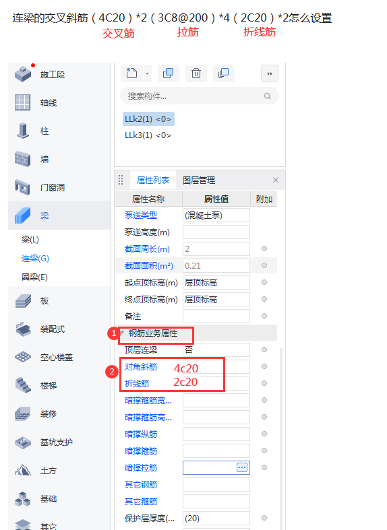Click the delete component trash icon
This screenshot has height=530, width=387.
tap(196, 73)
